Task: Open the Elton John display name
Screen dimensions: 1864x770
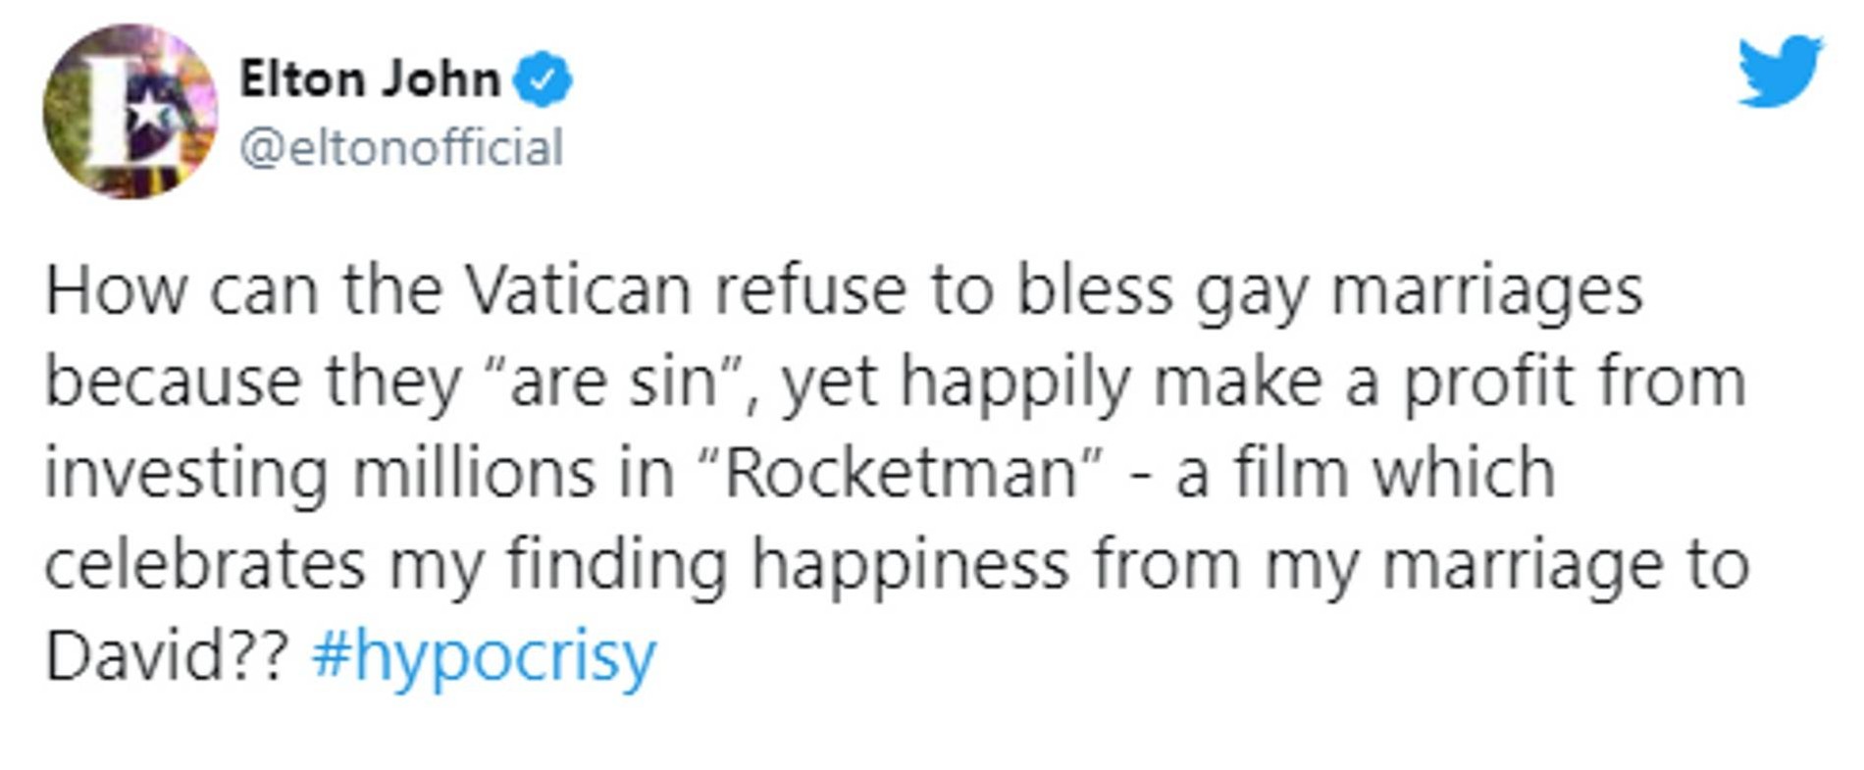Action: pyautogui.click(x=370, y=78)
